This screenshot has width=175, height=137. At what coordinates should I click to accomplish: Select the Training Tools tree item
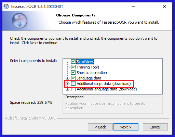(x=88, y=67)
